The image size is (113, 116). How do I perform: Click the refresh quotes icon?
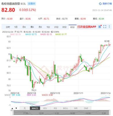(x=100, y=4)
